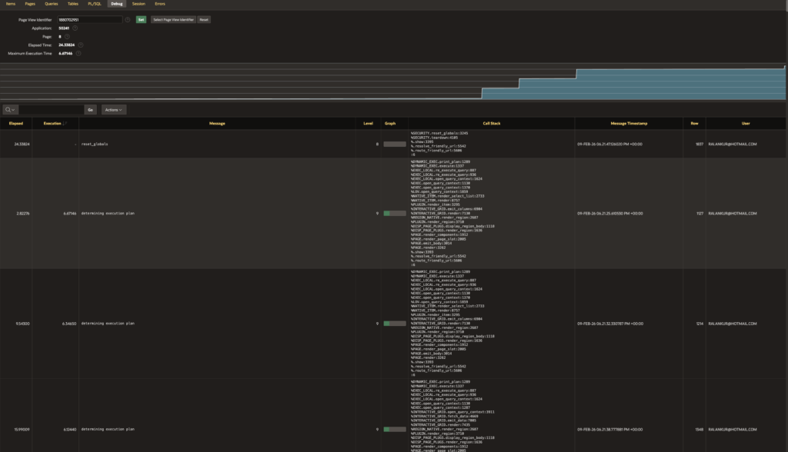This screenshot has width=788, height=452.
Task: Click the Page View Identifier input field
Action: click(89, 19)
